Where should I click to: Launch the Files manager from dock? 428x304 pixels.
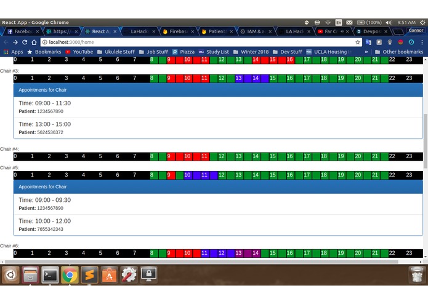pyautogui.click(x=30, y=275)
